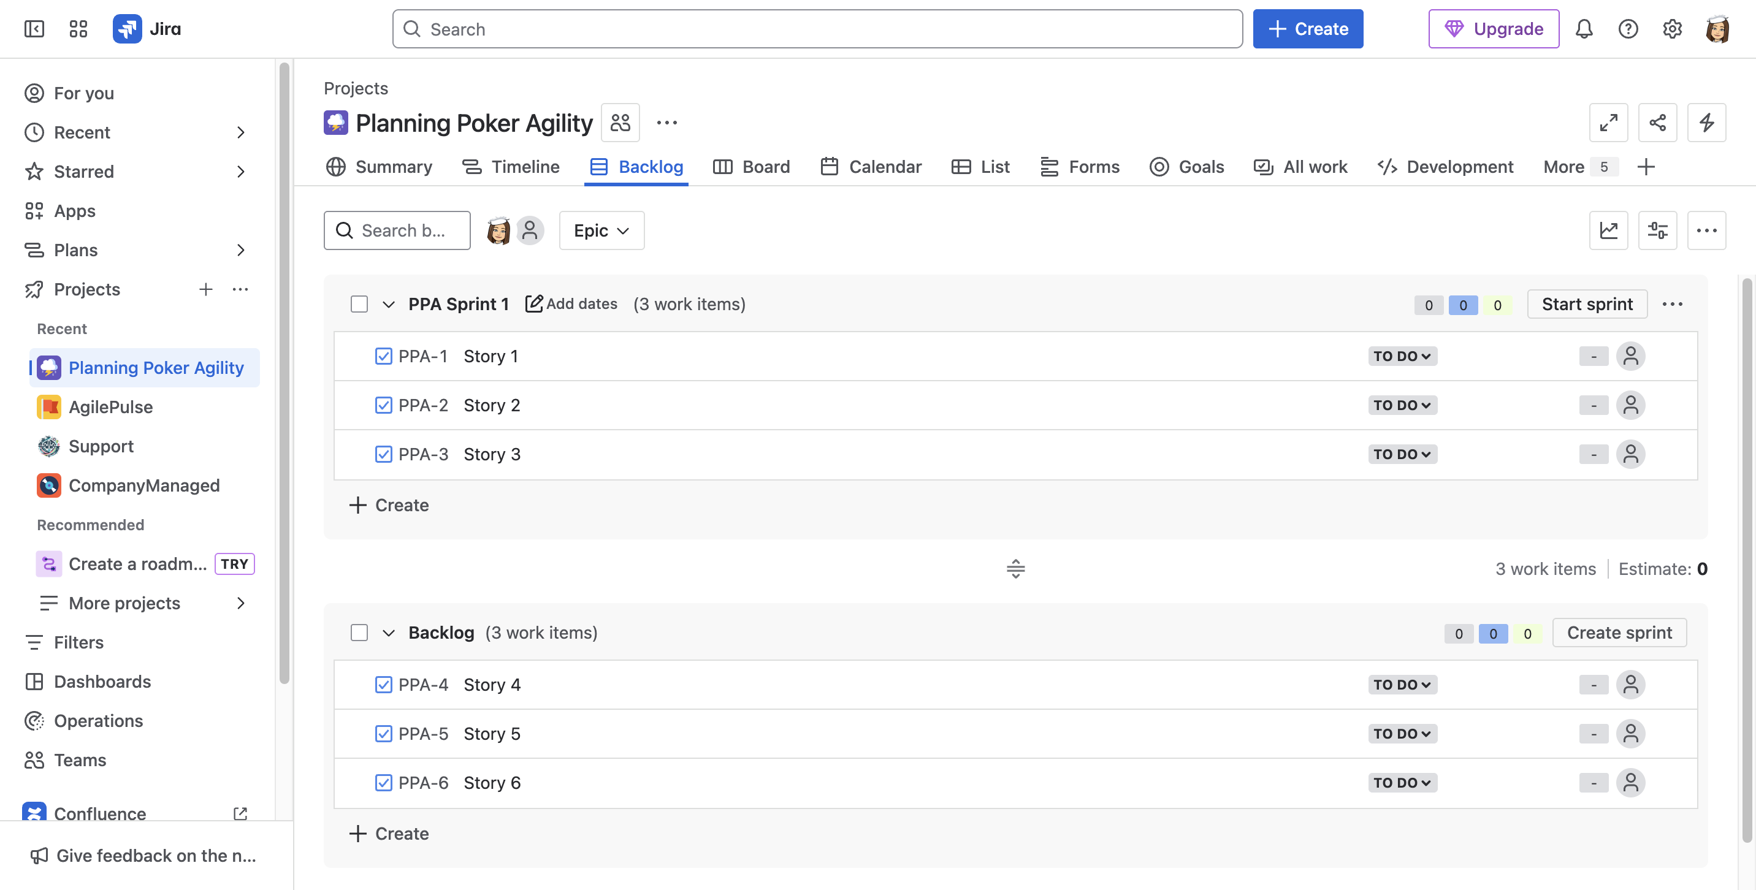
Task: Add a tab with the plus icon
Action: 1646,167
